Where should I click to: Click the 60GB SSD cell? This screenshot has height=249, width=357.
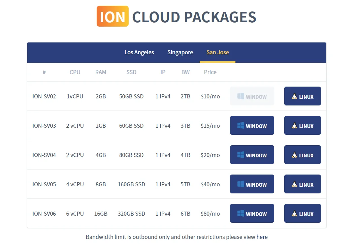click(131, 126)
